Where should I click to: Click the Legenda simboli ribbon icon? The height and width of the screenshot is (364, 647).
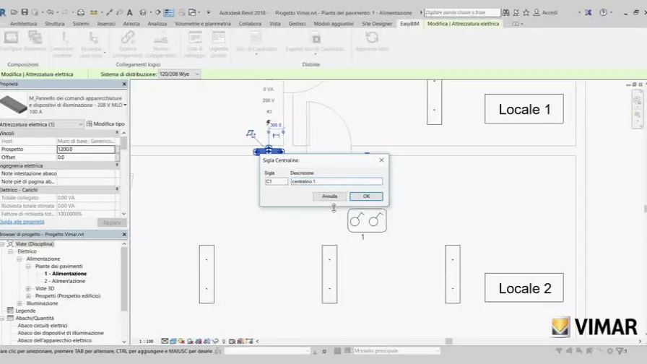pos(218,38)
